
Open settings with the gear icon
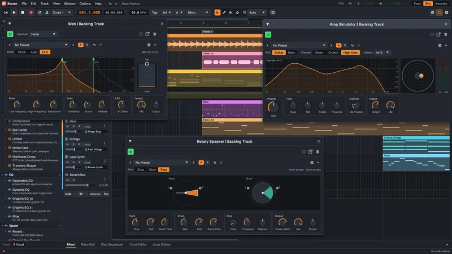(446, 12)
